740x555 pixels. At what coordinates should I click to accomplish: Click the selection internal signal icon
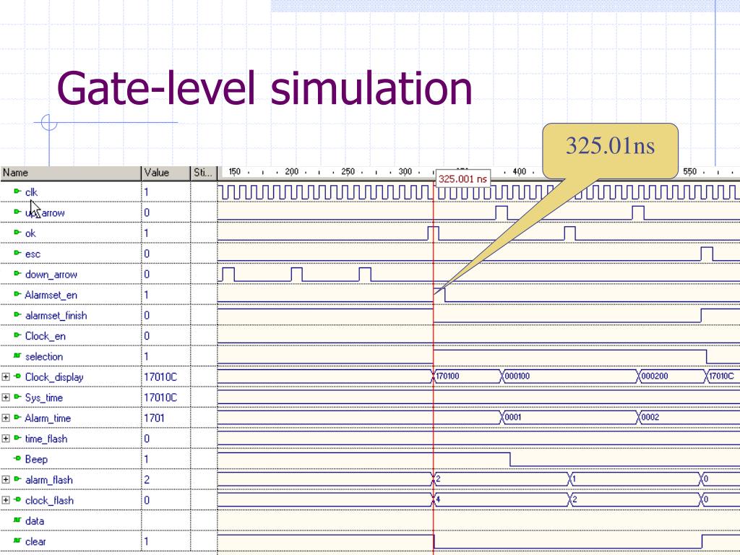point(17,356)
